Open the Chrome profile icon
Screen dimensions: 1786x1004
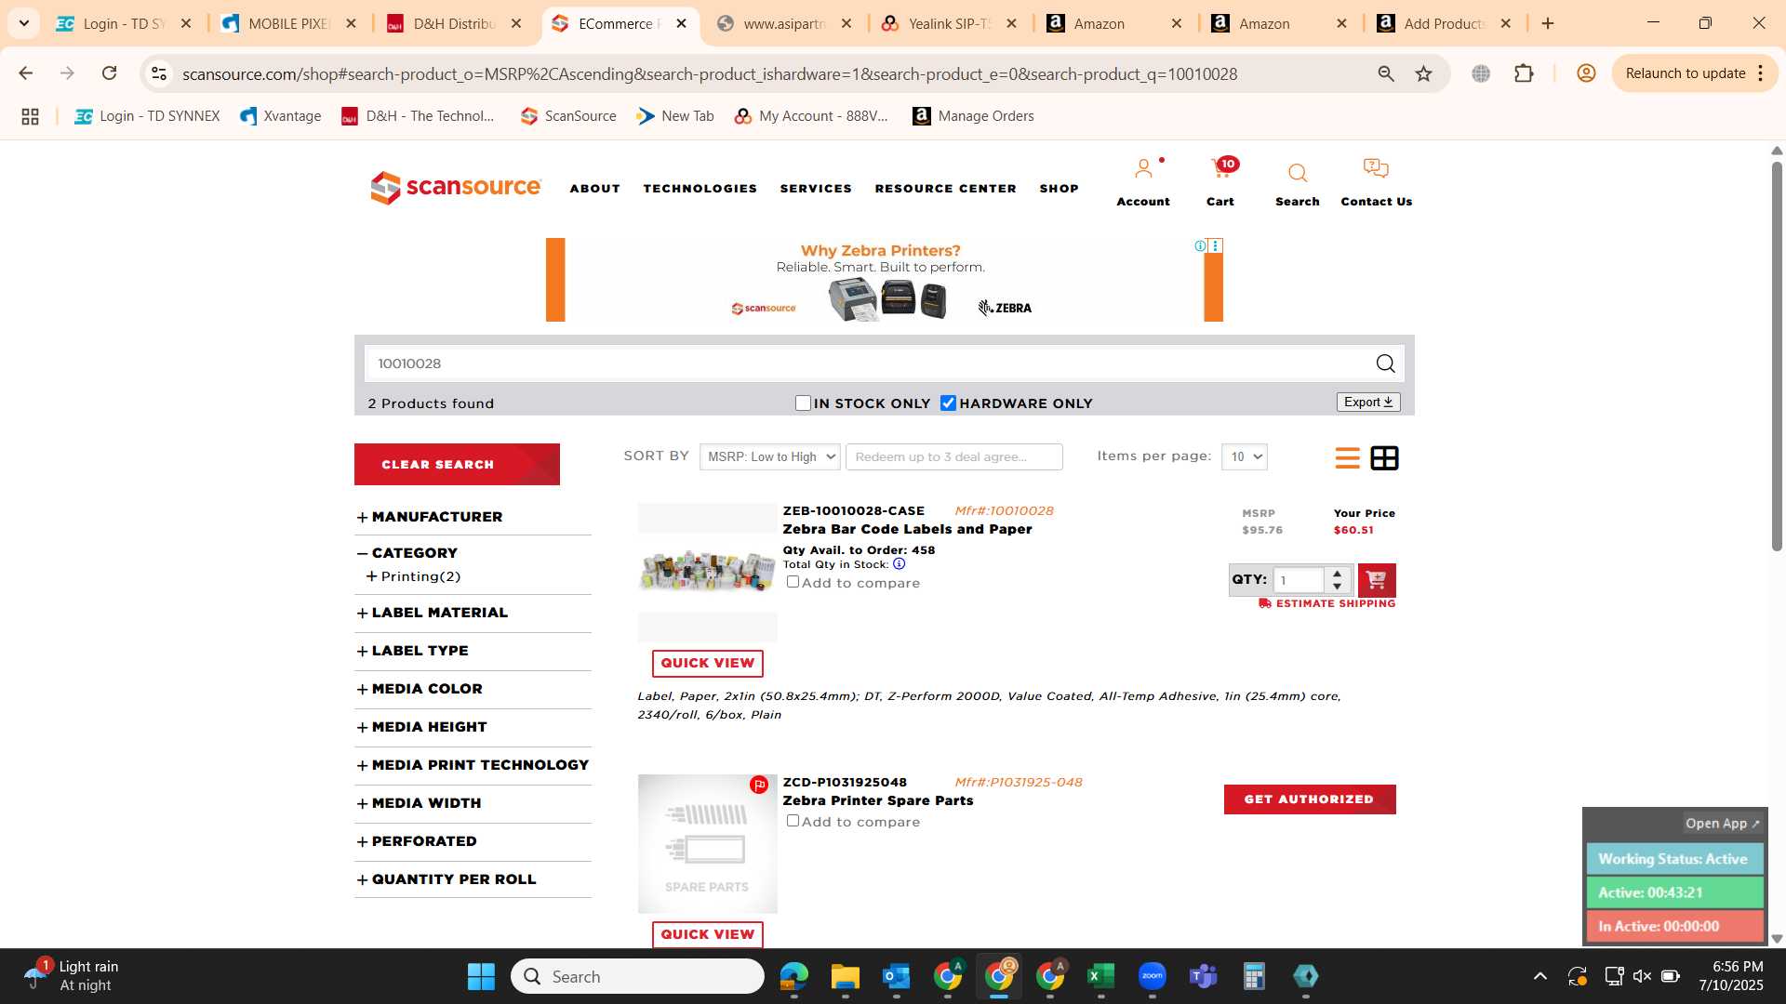(x=1586, y=73)
